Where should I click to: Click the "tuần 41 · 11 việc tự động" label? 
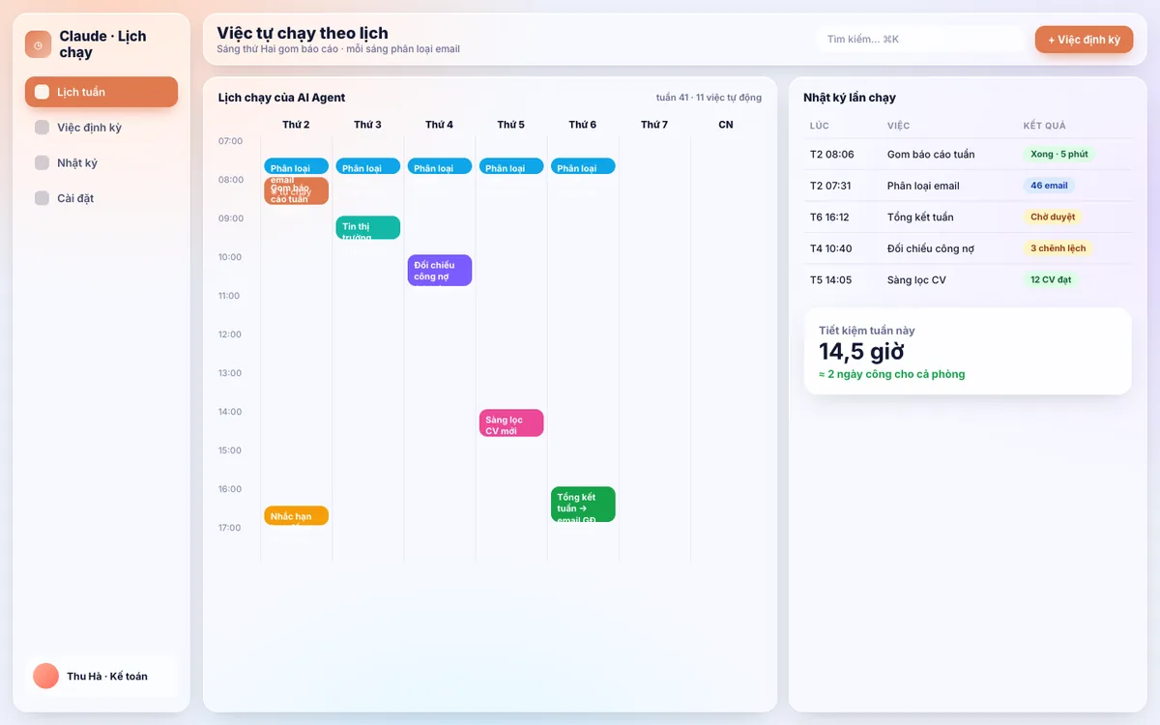(x=709, y=98)
